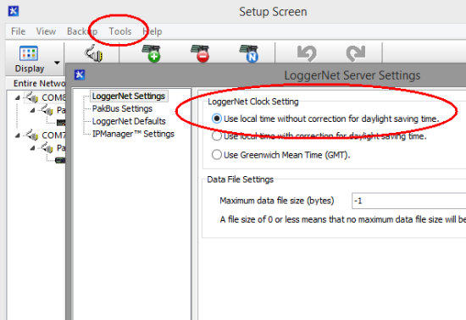The image size is (466, 320).
Task: Select the COM7 port icon in tree
Action: [32, 135]
